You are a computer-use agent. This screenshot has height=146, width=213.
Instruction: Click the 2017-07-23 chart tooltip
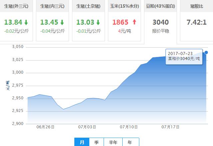tap(184, 57)
